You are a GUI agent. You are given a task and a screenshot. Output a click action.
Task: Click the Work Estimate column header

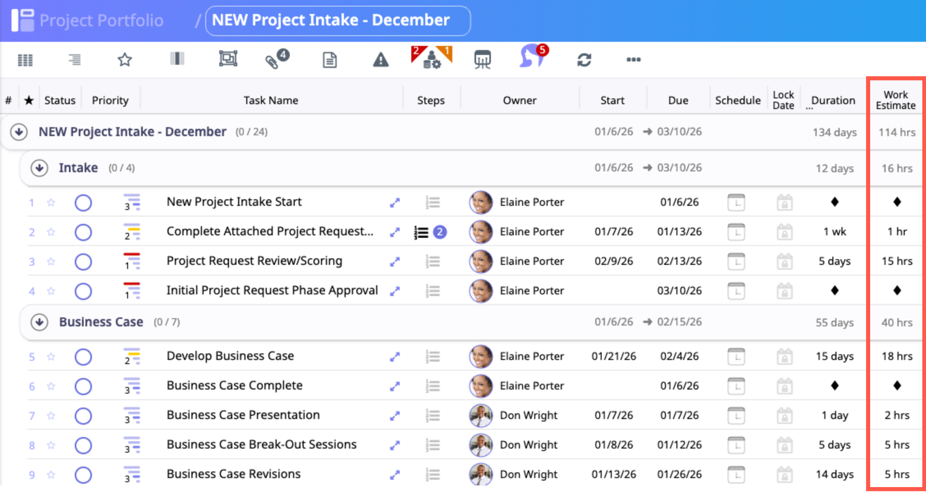895,100
